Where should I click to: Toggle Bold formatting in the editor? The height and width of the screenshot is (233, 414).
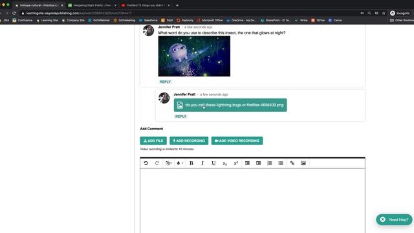[191, 163]
